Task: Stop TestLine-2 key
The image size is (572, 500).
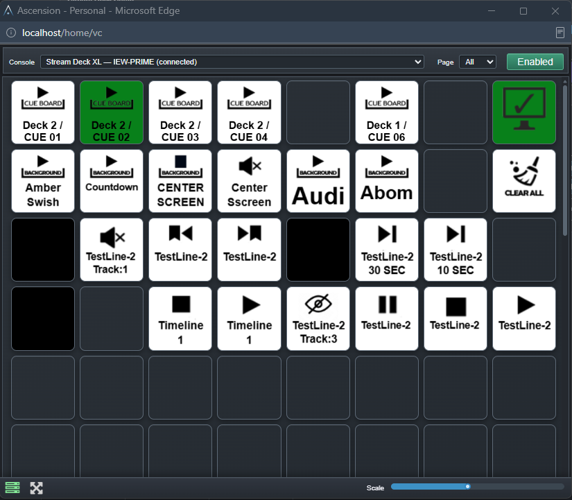Action: pos(456,318)
